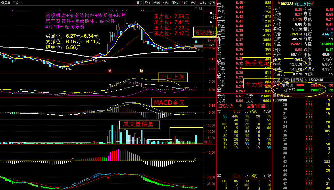Image resolution: width=334 pixels, height=190 pixels.
Task: Select the tick row with volume 305
Action: coord(303,131)
